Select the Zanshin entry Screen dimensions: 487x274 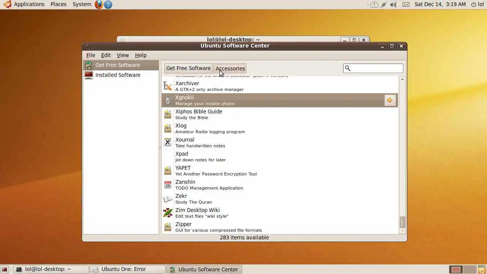click(x=280, y=185)
